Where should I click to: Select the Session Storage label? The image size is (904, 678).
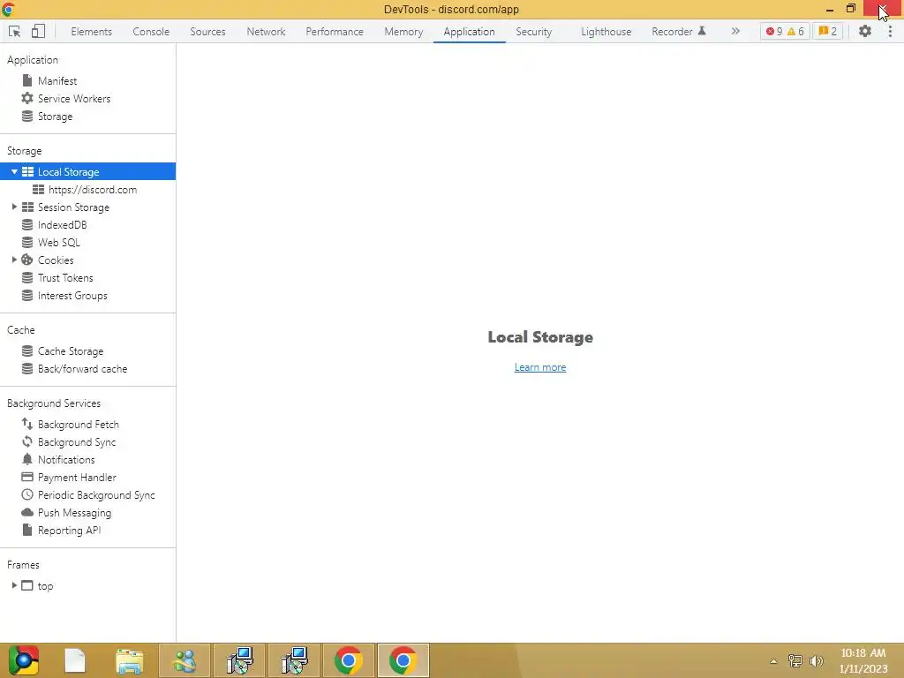pos(74,207)
